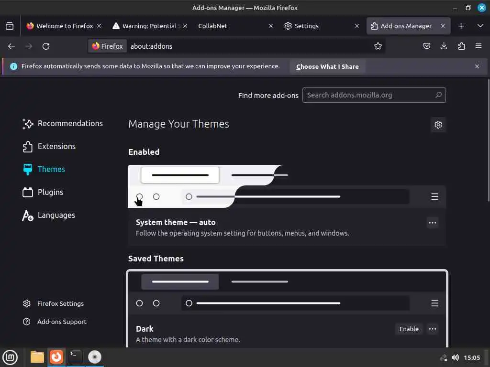Open the Save to Pocket icon
This screenshot has width=490, height=367.
[426, 46]
